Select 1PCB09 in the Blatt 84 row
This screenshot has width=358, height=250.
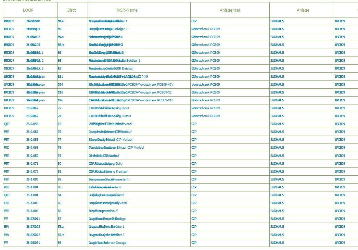(x=340, y=195)
